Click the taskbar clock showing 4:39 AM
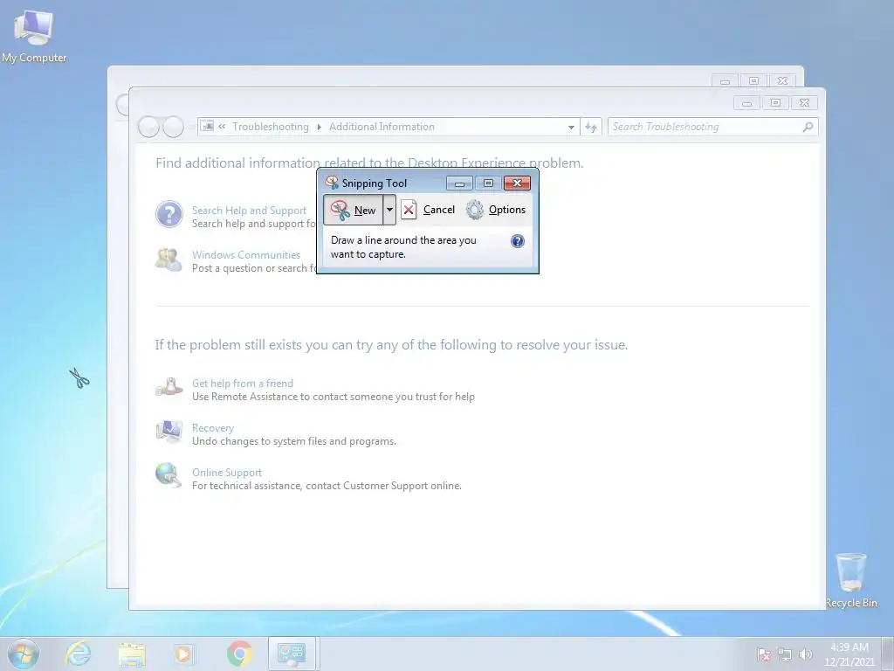This screenshot has height=671, width=894. [849, 654]
